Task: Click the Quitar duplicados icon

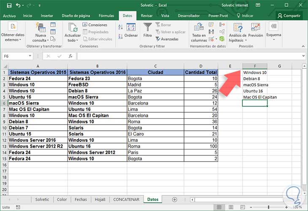Action: point(211,32)
